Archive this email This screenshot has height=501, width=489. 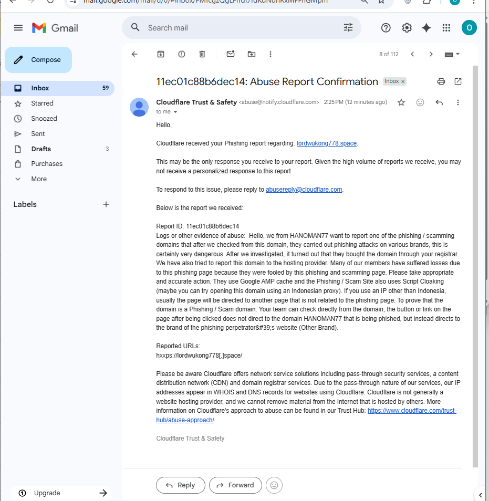[160, 54]
